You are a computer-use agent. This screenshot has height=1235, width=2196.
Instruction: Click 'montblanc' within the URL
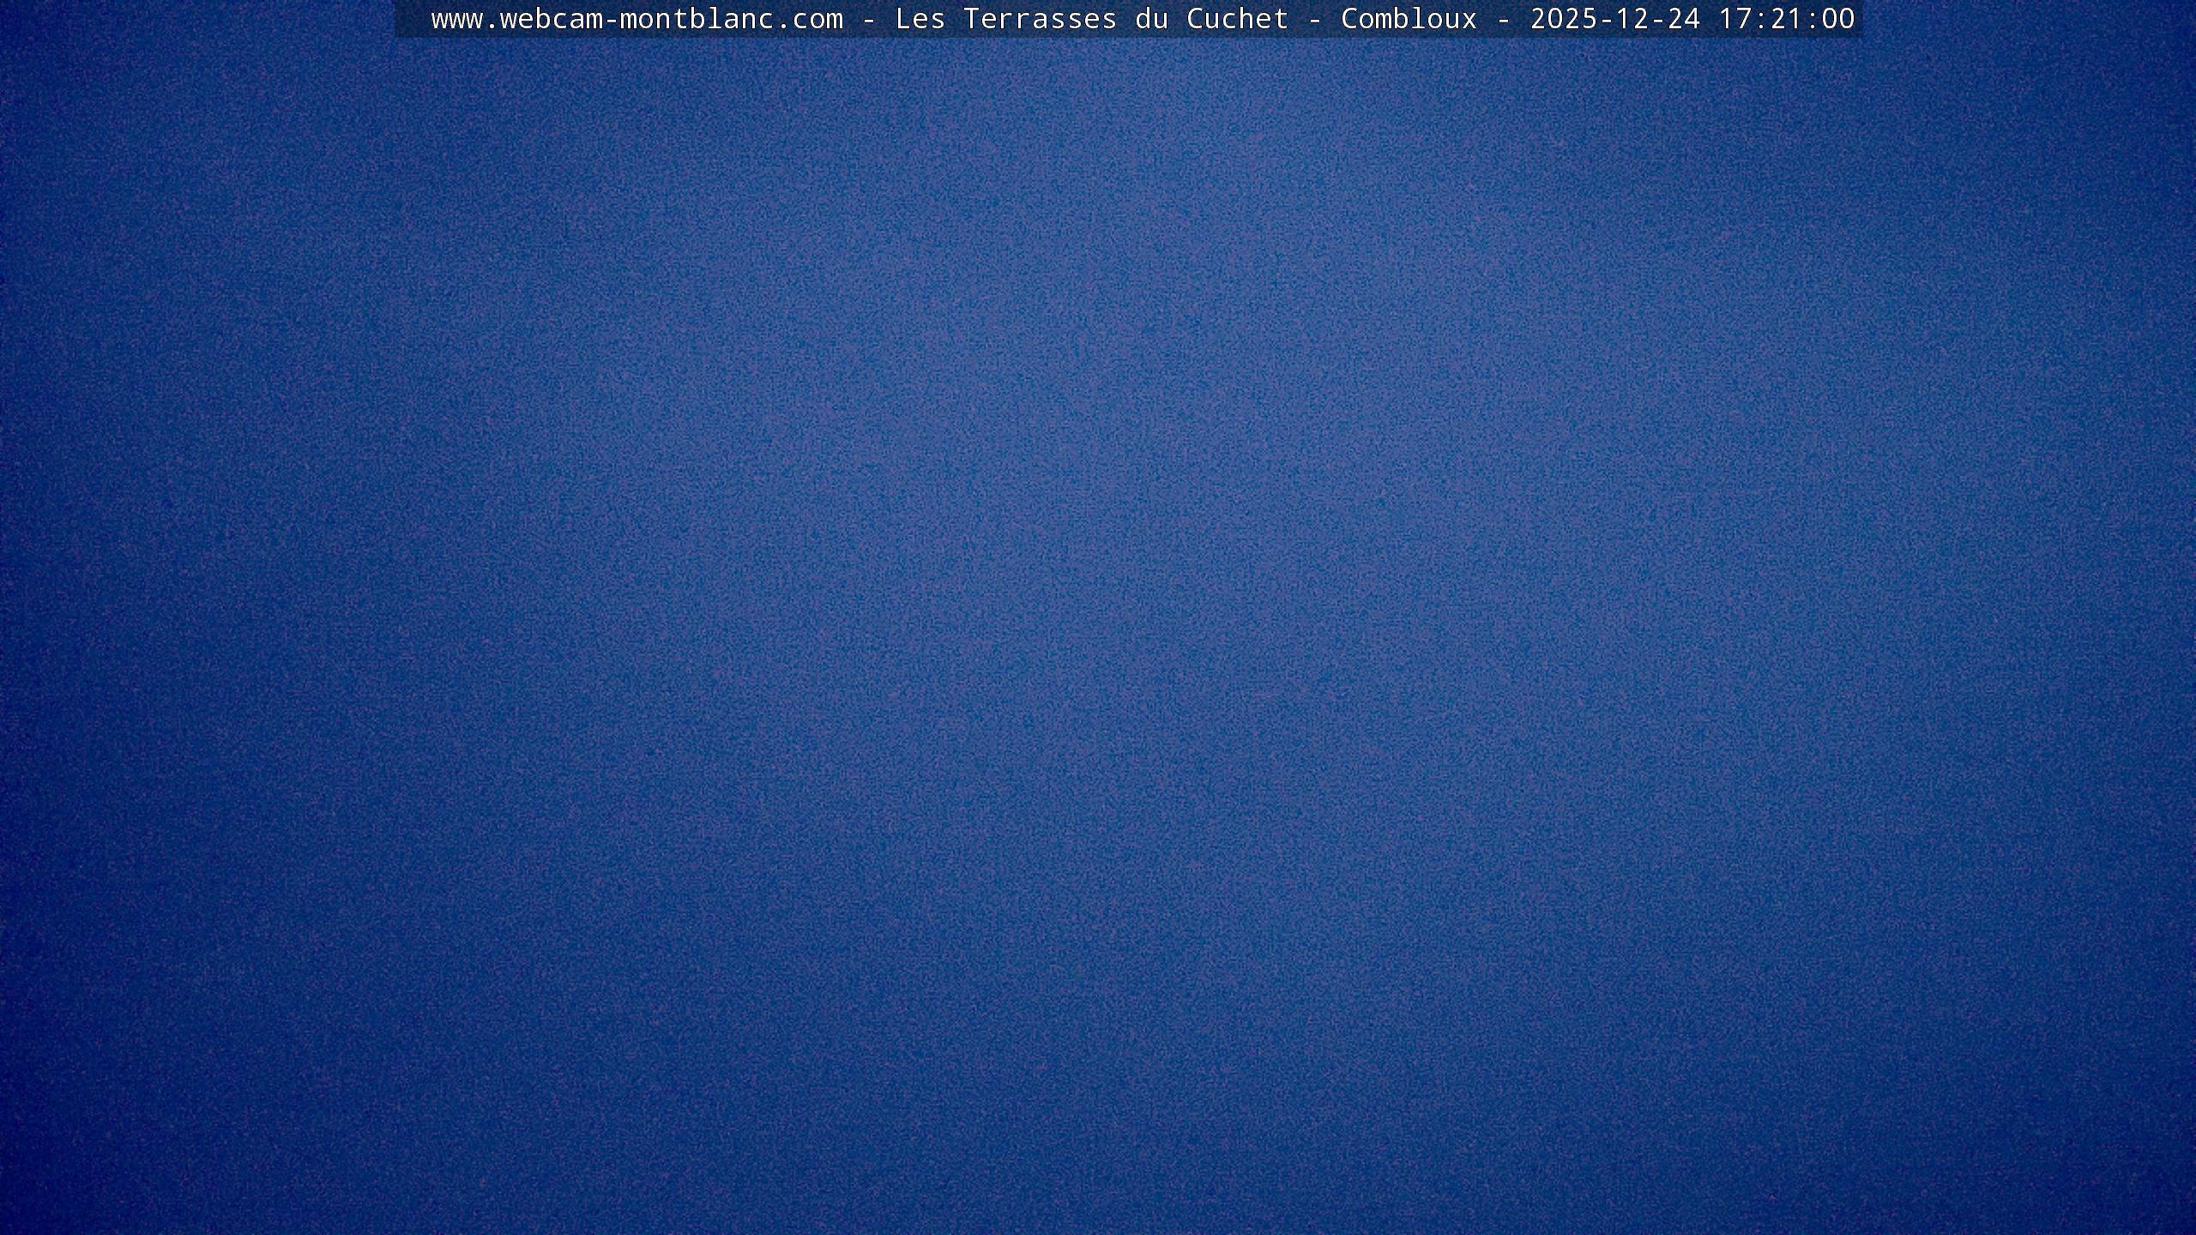697,19
